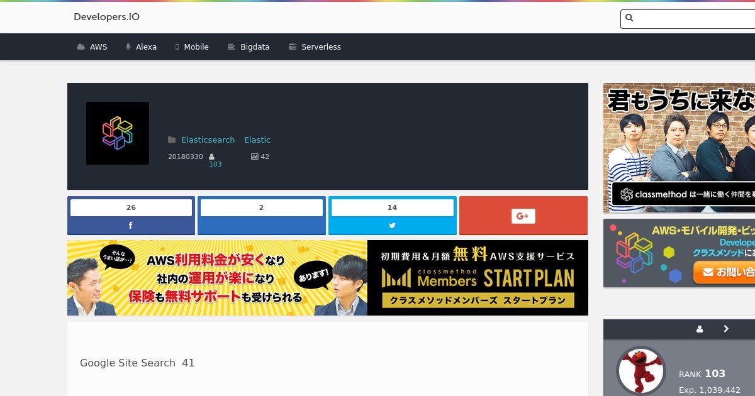755x396 pixels.
Task: Open the Developers.IO home link
Action: pyautogui.click(x=106, y=17)
